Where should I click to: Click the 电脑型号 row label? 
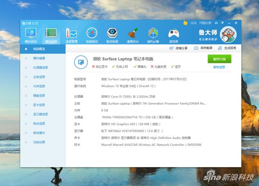pos(80,79)
